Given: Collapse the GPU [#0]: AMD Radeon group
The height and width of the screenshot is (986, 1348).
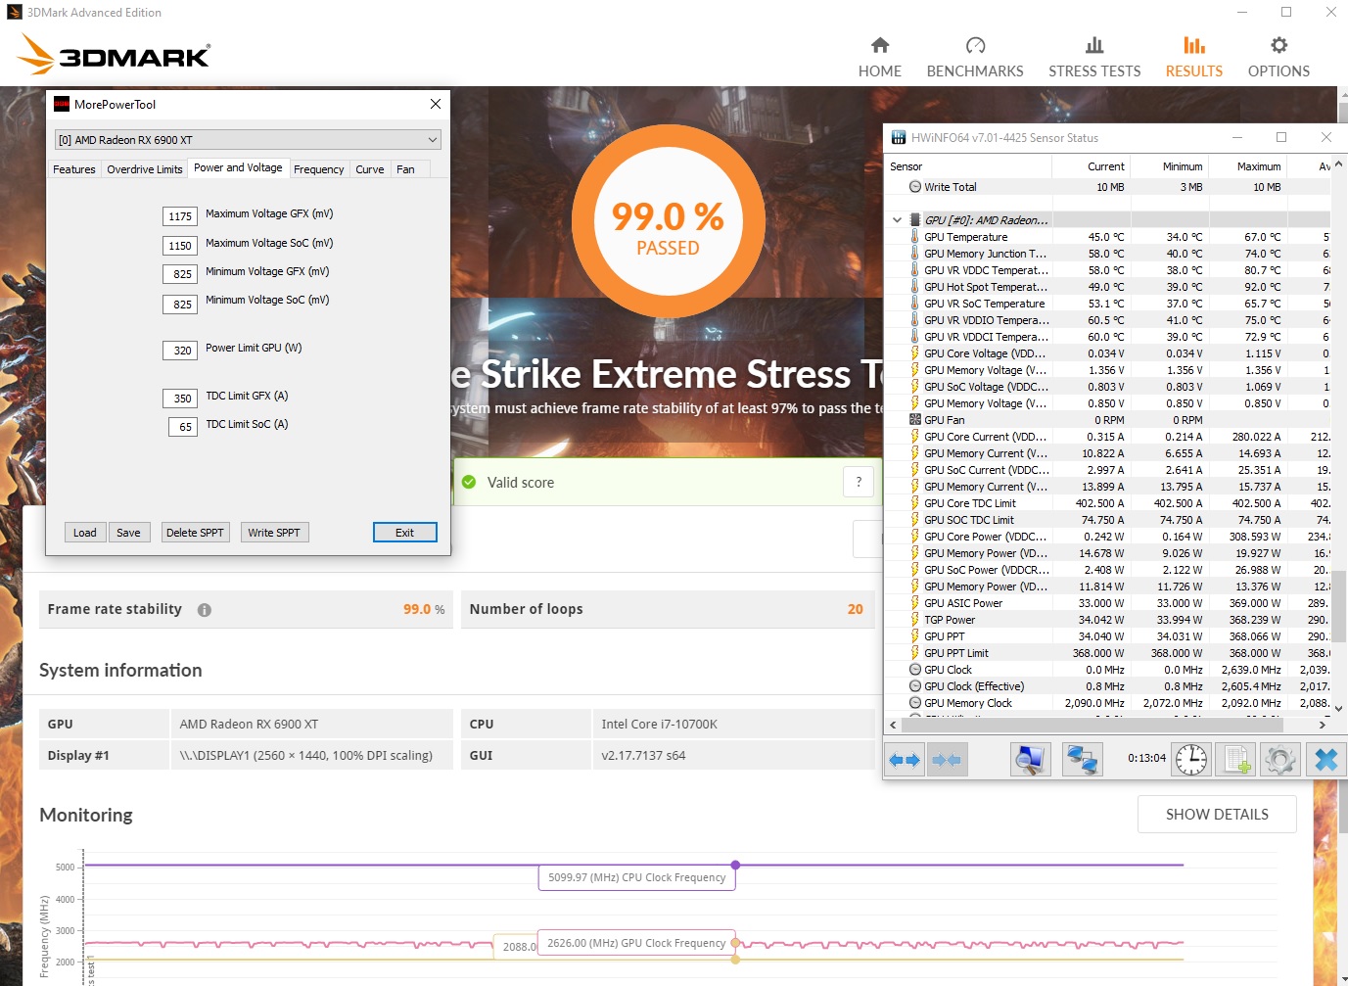Looking at the screenshot, I should coord(897,220).
